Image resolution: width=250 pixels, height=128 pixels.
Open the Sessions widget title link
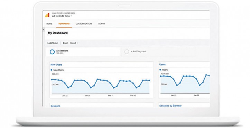55,106
